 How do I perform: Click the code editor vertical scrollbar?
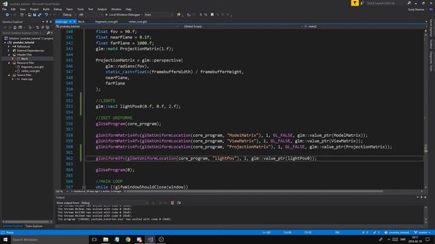coord(426,109)
